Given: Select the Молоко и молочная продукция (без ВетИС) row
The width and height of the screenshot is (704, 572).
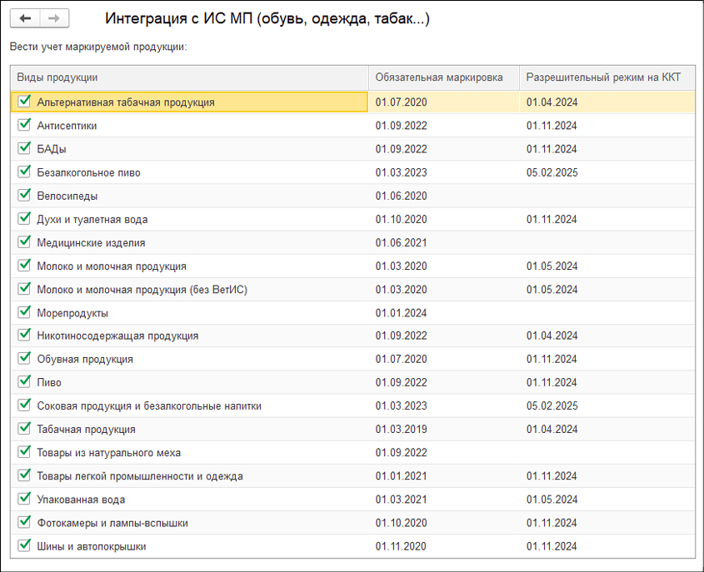Looking at the screenshot, I should click(x=353, y=290).
